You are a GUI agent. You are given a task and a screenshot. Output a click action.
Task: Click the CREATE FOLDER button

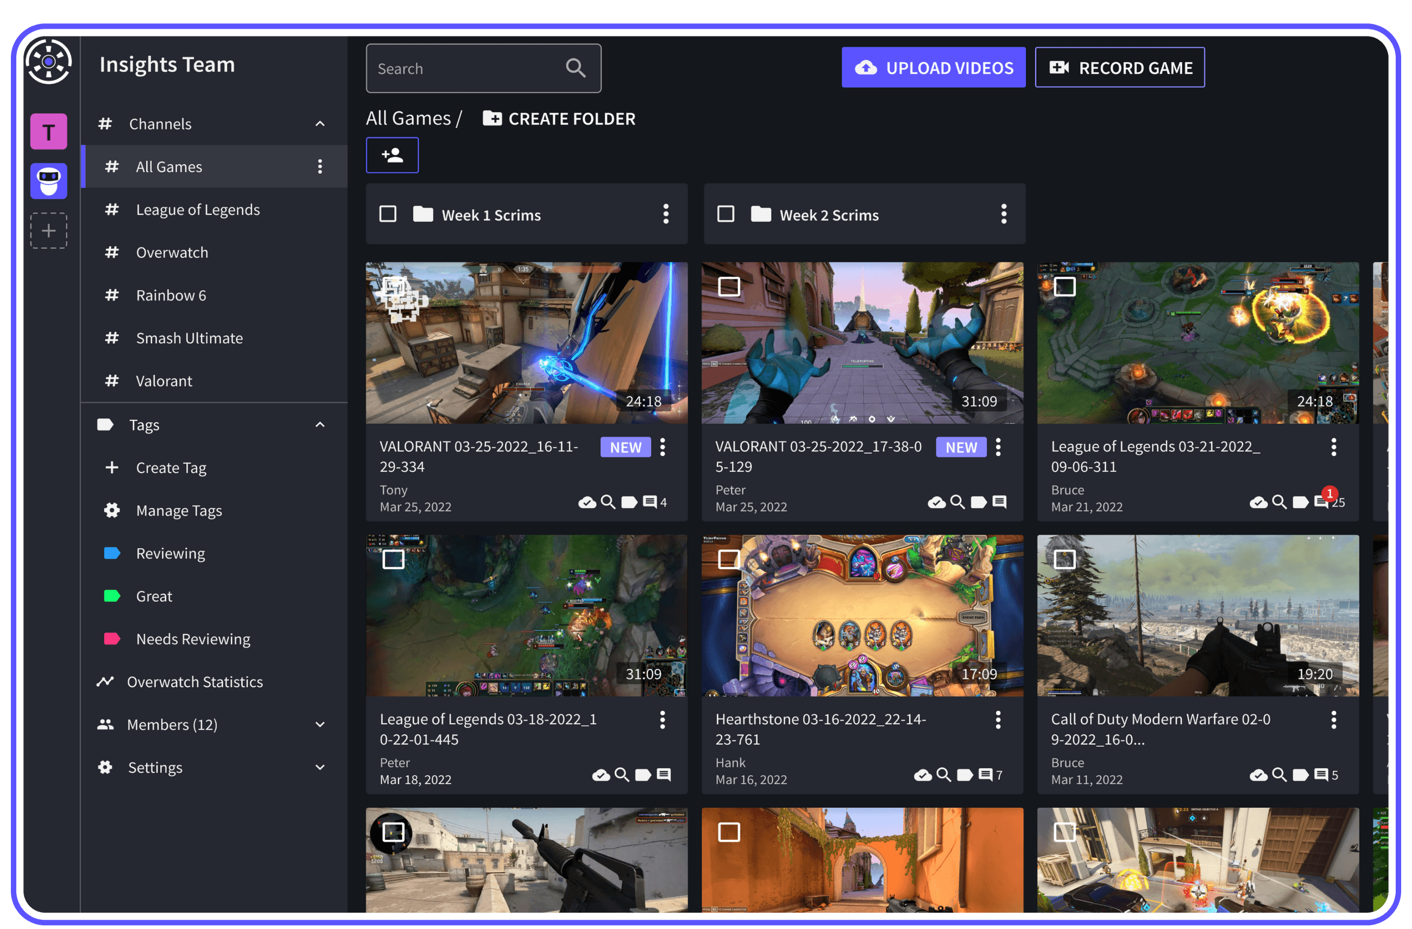click(x=558, y=118)
